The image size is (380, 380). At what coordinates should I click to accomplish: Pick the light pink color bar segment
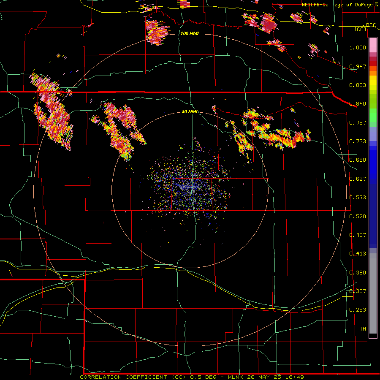tap(373, 45)
